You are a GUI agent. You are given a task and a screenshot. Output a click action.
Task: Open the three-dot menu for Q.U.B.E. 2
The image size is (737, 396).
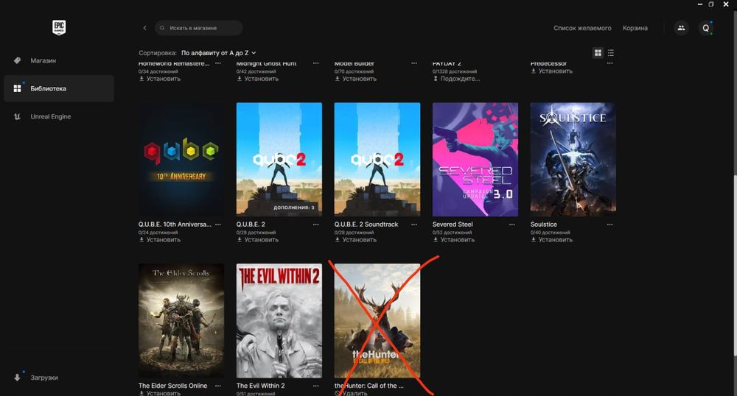pyautogui.click(x=316, y=224)
